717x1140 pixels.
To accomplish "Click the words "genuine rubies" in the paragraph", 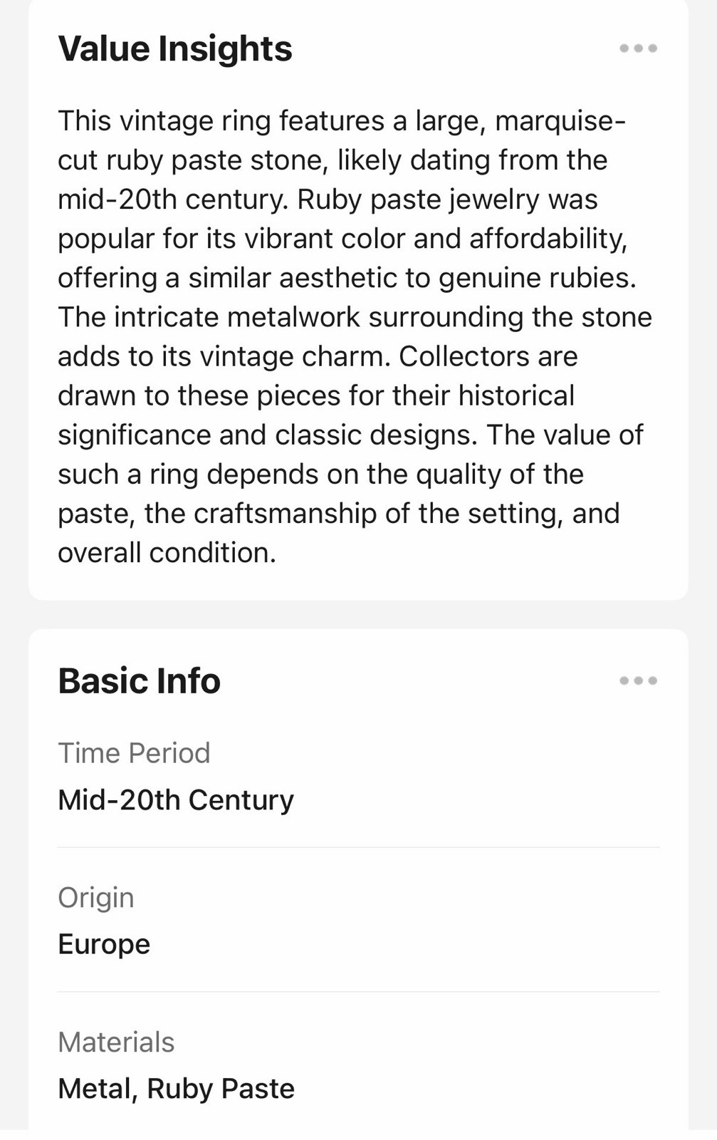I will click(x=538, y=278).
